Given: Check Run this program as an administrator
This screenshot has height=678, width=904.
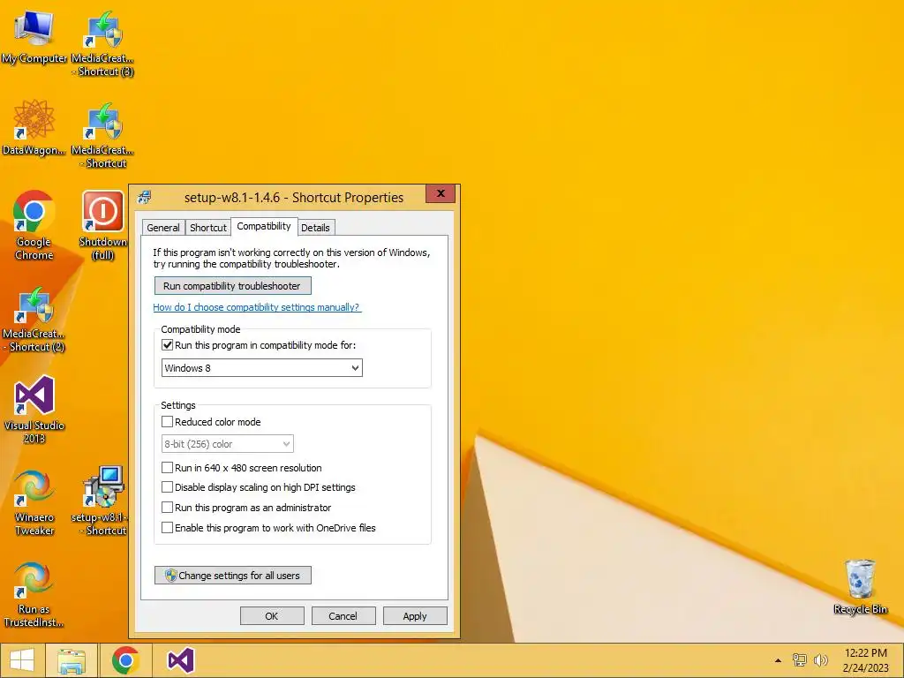Looking at the screenshot, I should pyautogui.click(x=167, y=508).
